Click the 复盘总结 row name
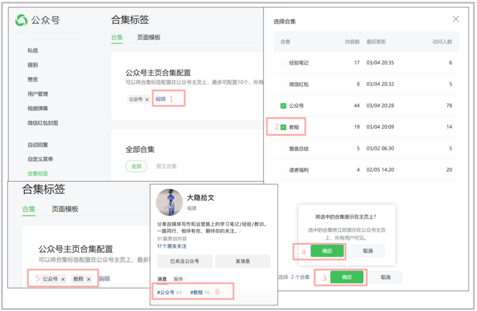 [x=299, y=149]
